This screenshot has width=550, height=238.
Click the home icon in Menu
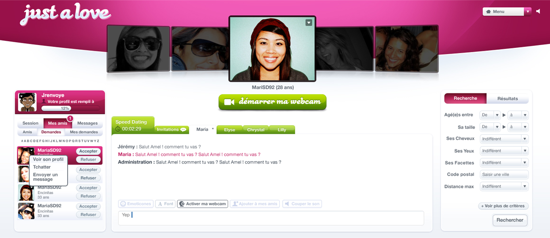488,11
